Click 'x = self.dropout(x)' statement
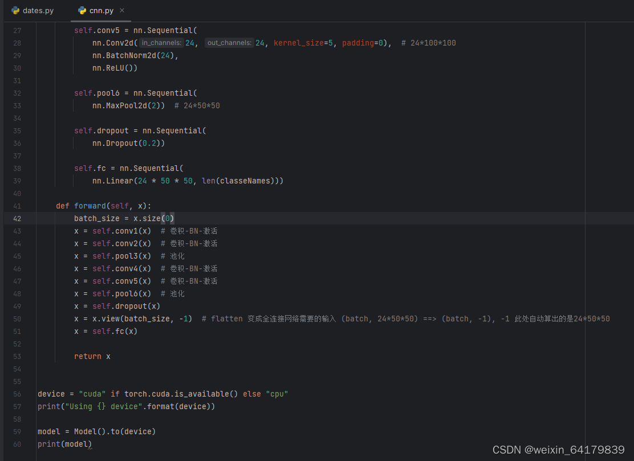The width and height of the screenshot is (634, 461). (117, 306)
